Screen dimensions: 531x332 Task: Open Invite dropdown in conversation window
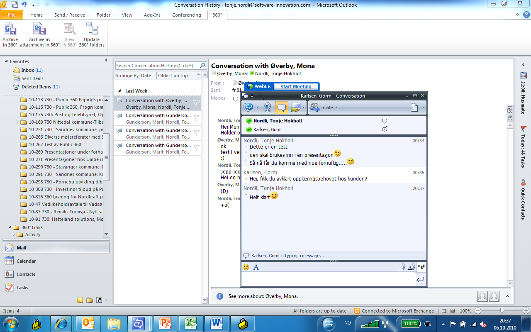click(x=324, y=107)
